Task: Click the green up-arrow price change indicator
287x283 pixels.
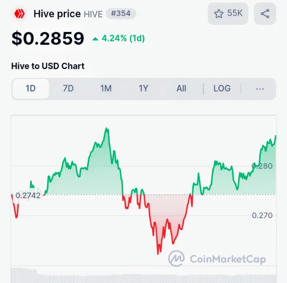Action: pos(95,39)
